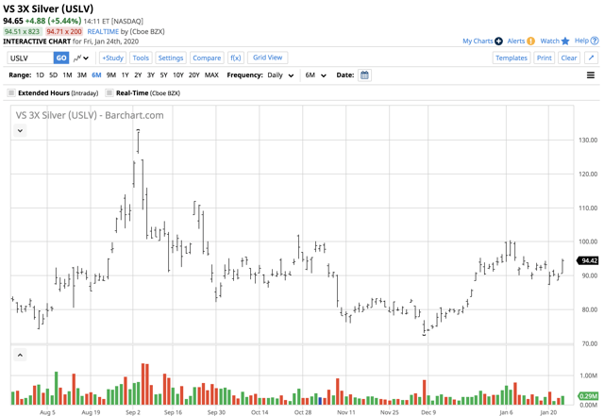Open the Frequency Daily dropdown

click(x=280, y=75)
